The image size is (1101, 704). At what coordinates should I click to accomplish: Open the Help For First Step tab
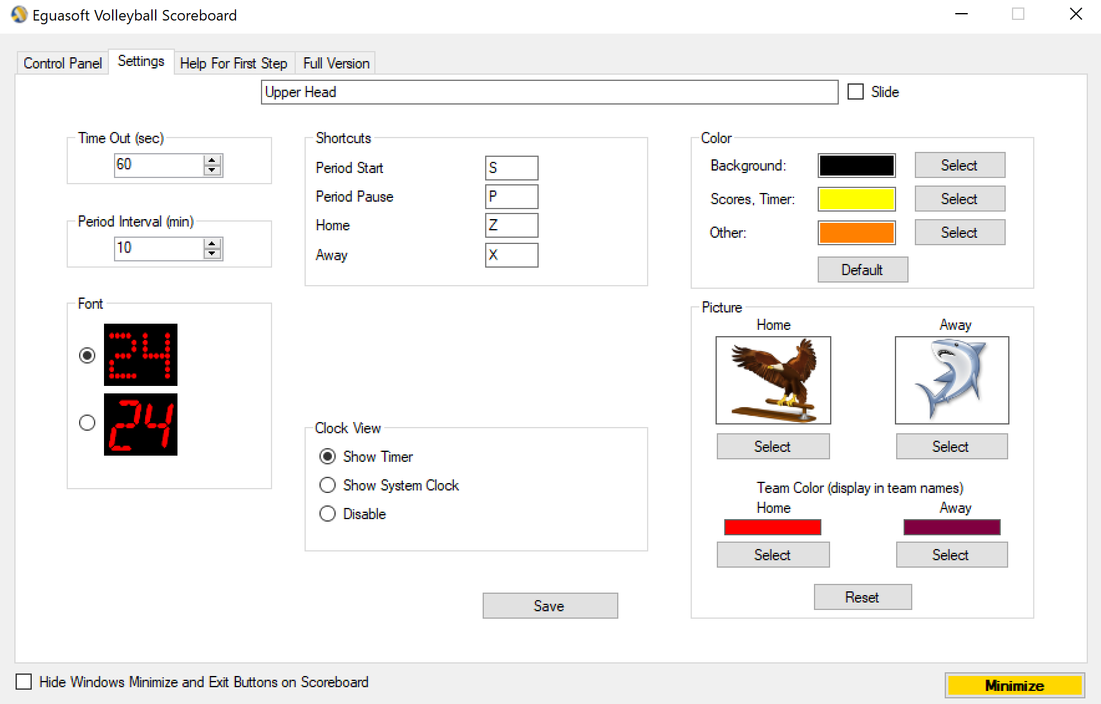click(234, 63)
